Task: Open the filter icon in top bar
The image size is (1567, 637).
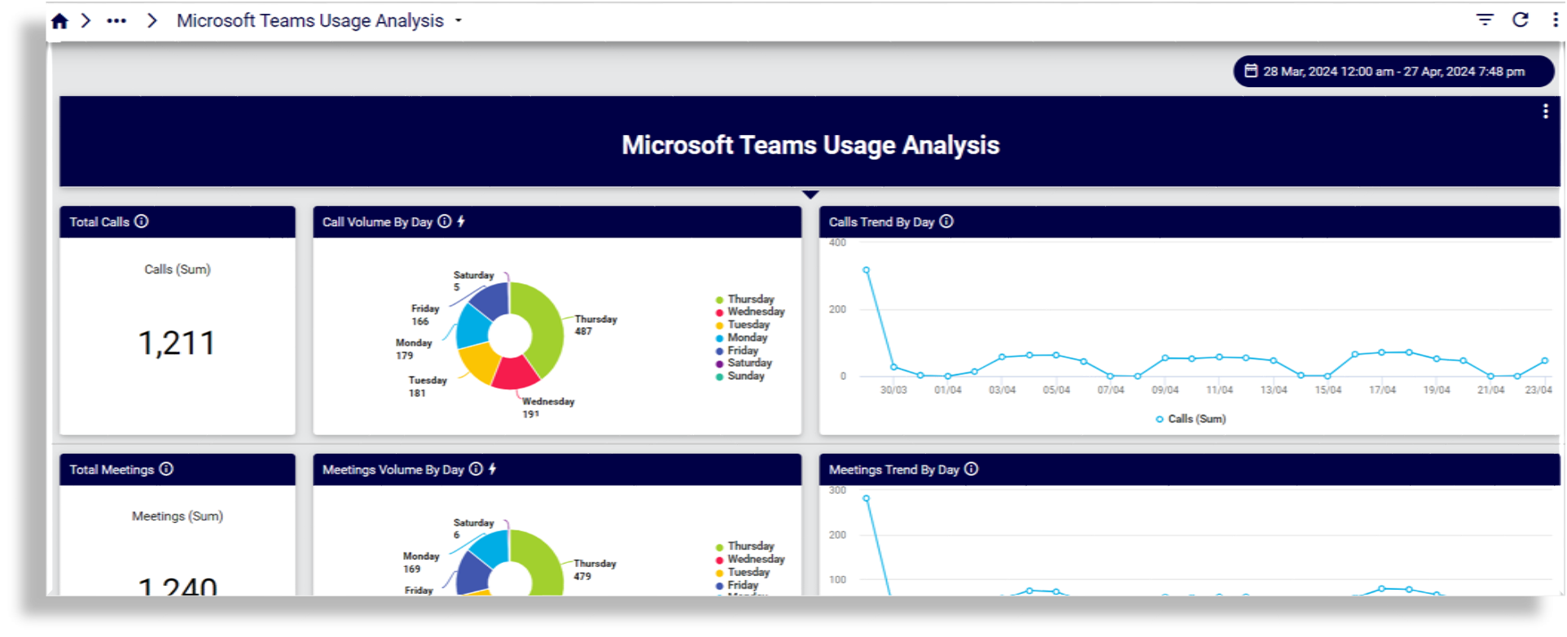Action: pyautogui.click(x=1485, y=20)
